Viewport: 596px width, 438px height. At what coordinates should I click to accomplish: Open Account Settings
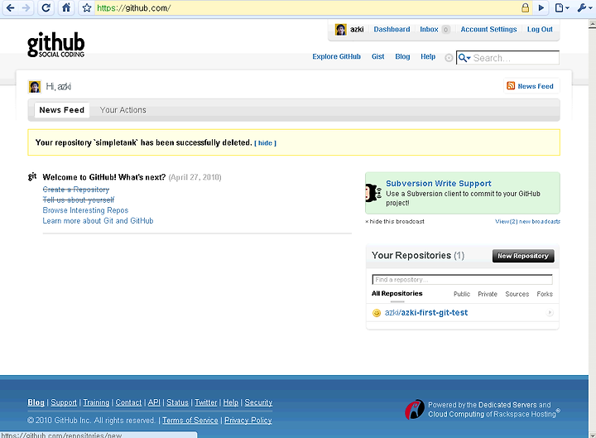(x=489, y=29)
